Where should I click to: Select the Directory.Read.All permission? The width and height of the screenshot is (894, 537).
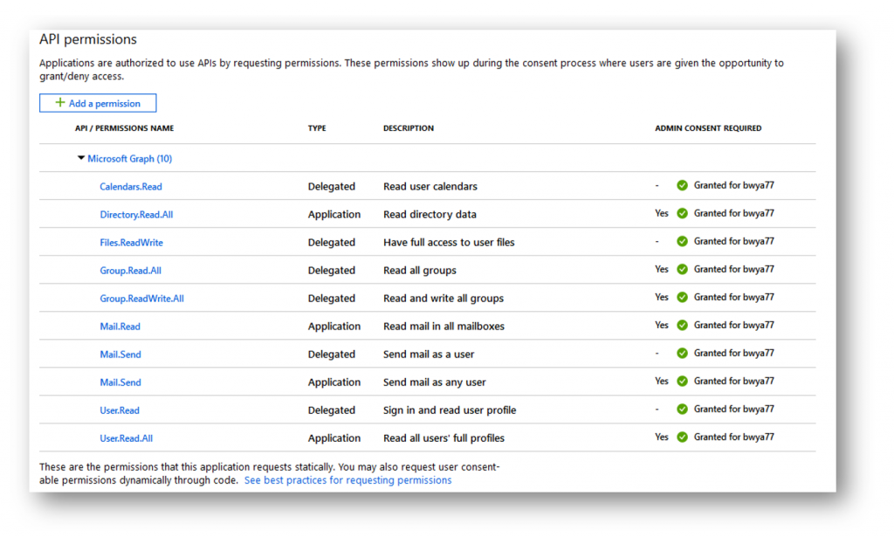136,214
